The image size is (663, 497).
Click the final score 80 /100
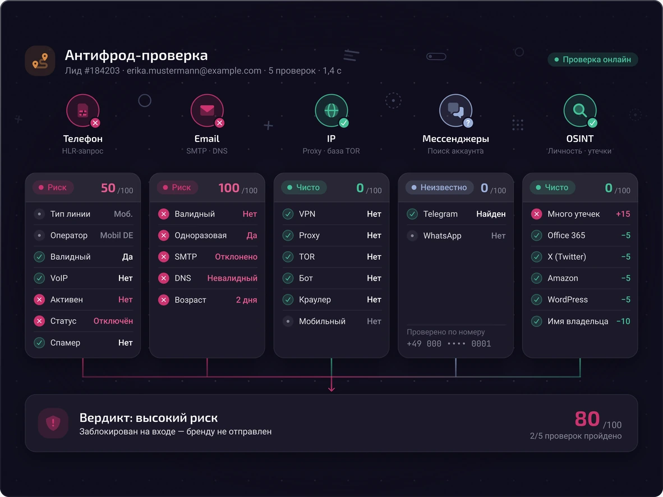[598, 420]
